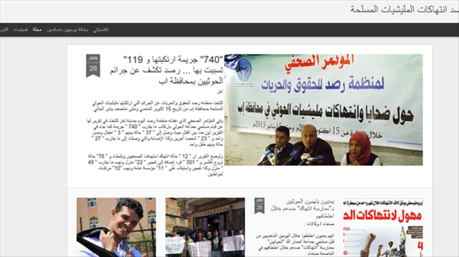The width and height of the screenshot is (459, 257).
Task: Open the red مهول لانتهاكات infographic thumbnail
Action: 383,227
